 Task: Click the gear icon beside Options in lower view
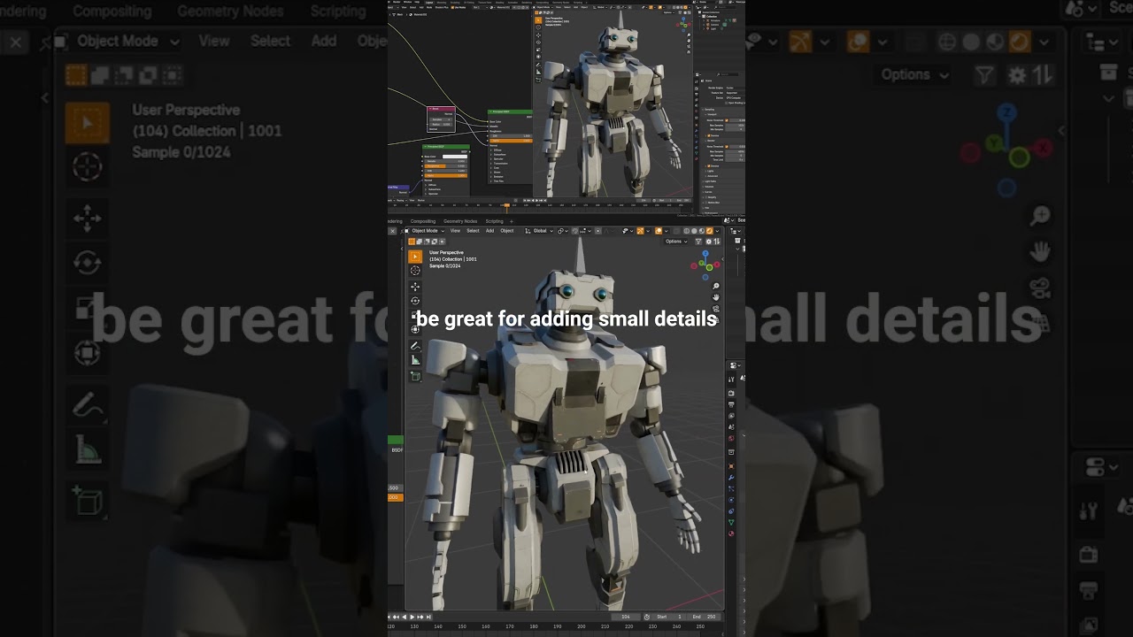[708, 242]
